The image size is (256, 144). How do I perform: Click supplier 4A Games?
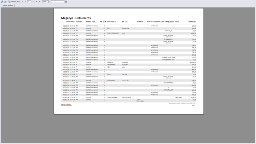(110, 62)
